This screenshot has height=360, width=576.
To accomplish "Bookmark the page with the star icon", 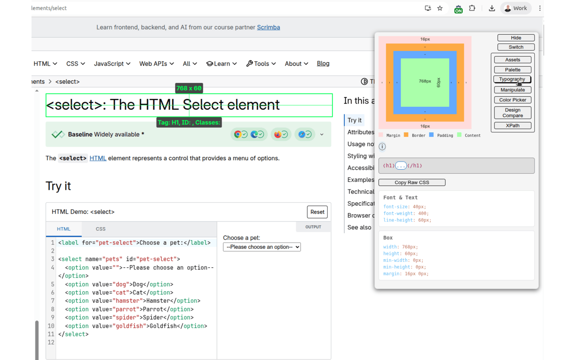I will pos(440,8).
